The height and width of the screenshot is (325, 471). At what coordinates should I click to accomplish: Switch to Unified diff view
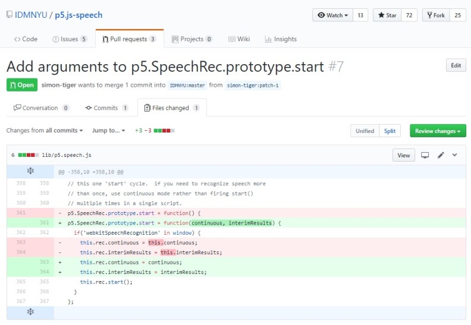365,131
